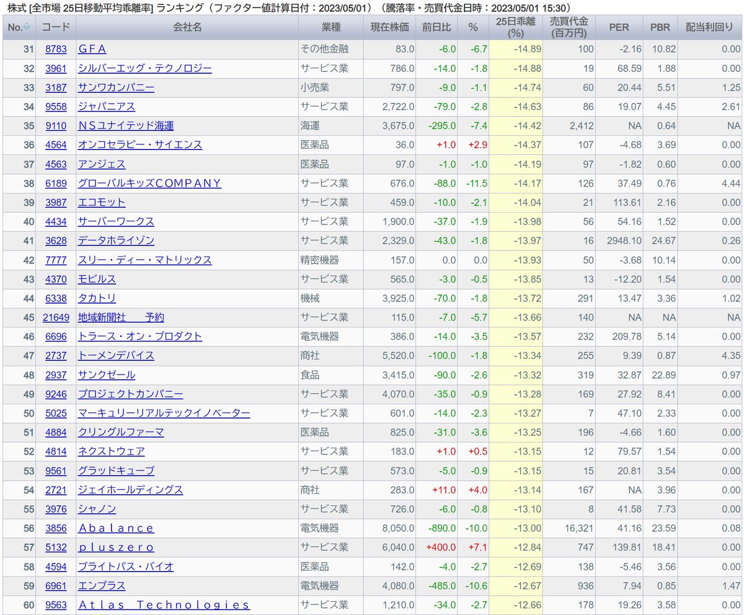Select PBR 22.89 in サンクゼール row
Viewport: 744px width, 615px height.
click(x=663, y=375)
